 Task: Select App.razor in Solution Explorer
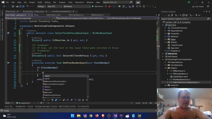pyautogui.click(x=175, y=48)
